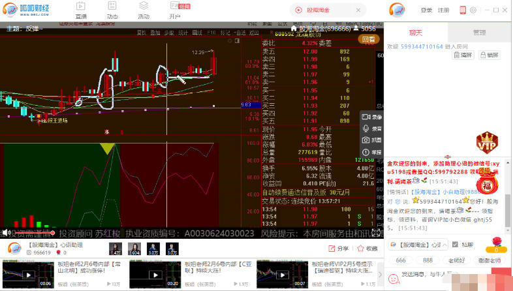Switch to the 聊天 chat tab

(x=416, y=33)
